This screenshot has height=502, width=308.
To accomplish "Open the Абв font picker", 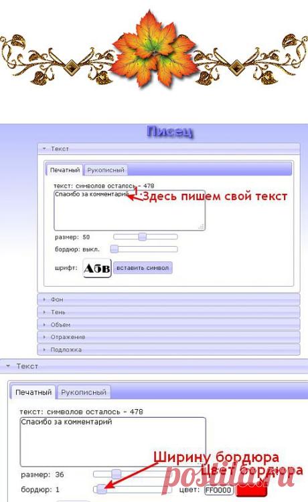I will click(97, 268).
